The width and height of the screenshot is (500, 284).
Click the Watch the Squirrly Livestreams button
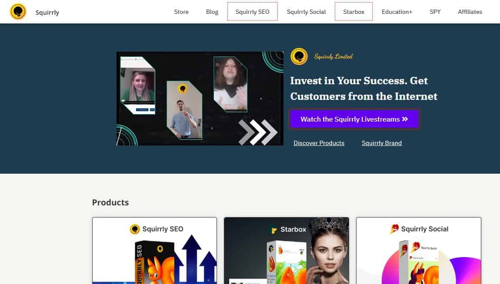point(354,119)
